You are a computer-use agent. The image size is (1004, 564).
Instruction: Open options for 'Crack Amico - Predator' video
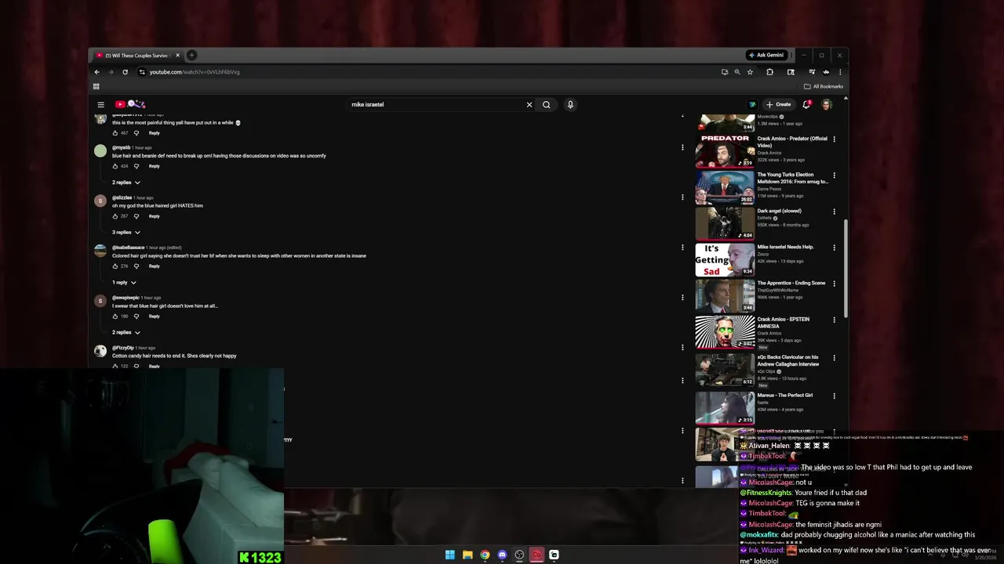[x=834, y=139]
